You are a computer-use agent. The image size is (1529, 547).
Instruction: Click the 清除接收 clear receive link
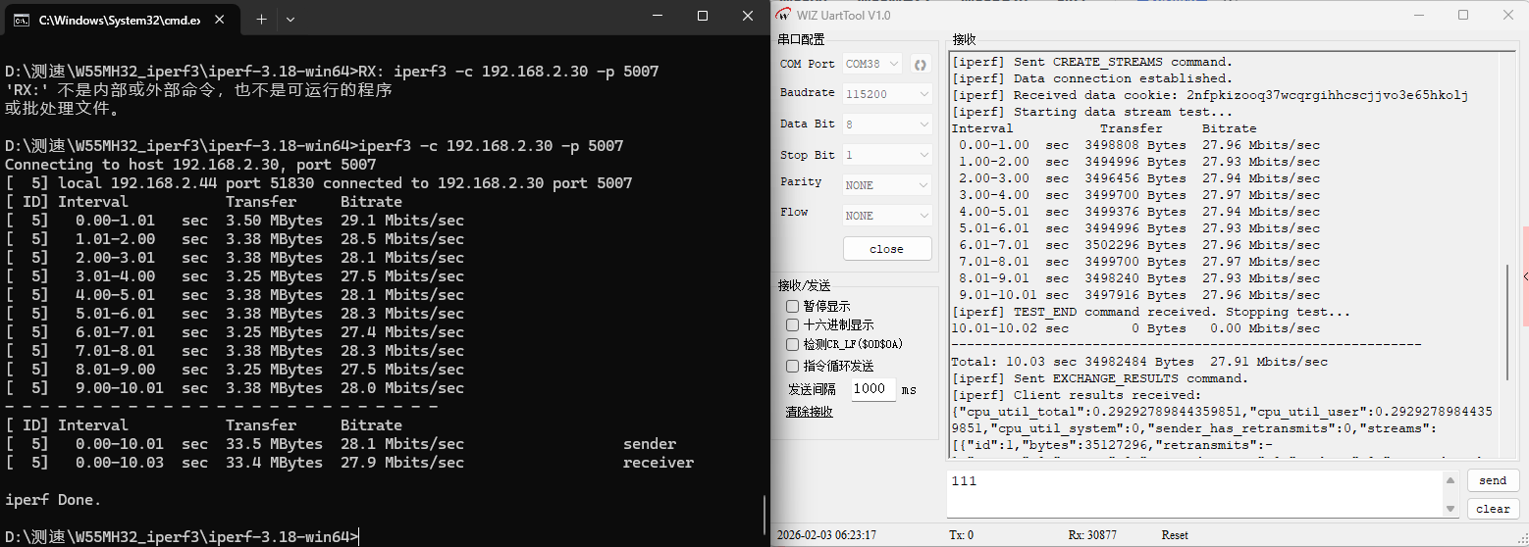pyautogui.click(x=809, y=413)
